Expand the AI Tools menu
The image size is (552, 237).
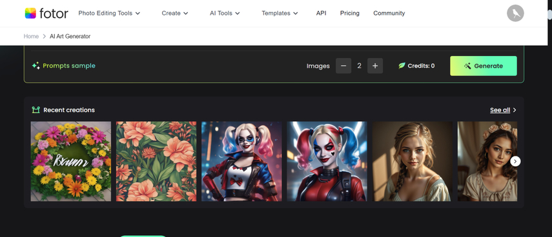coord(225,14)
